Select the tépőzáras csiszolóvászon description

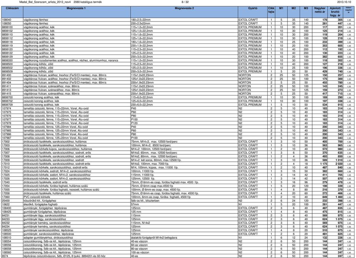click(x=65, y=256)
